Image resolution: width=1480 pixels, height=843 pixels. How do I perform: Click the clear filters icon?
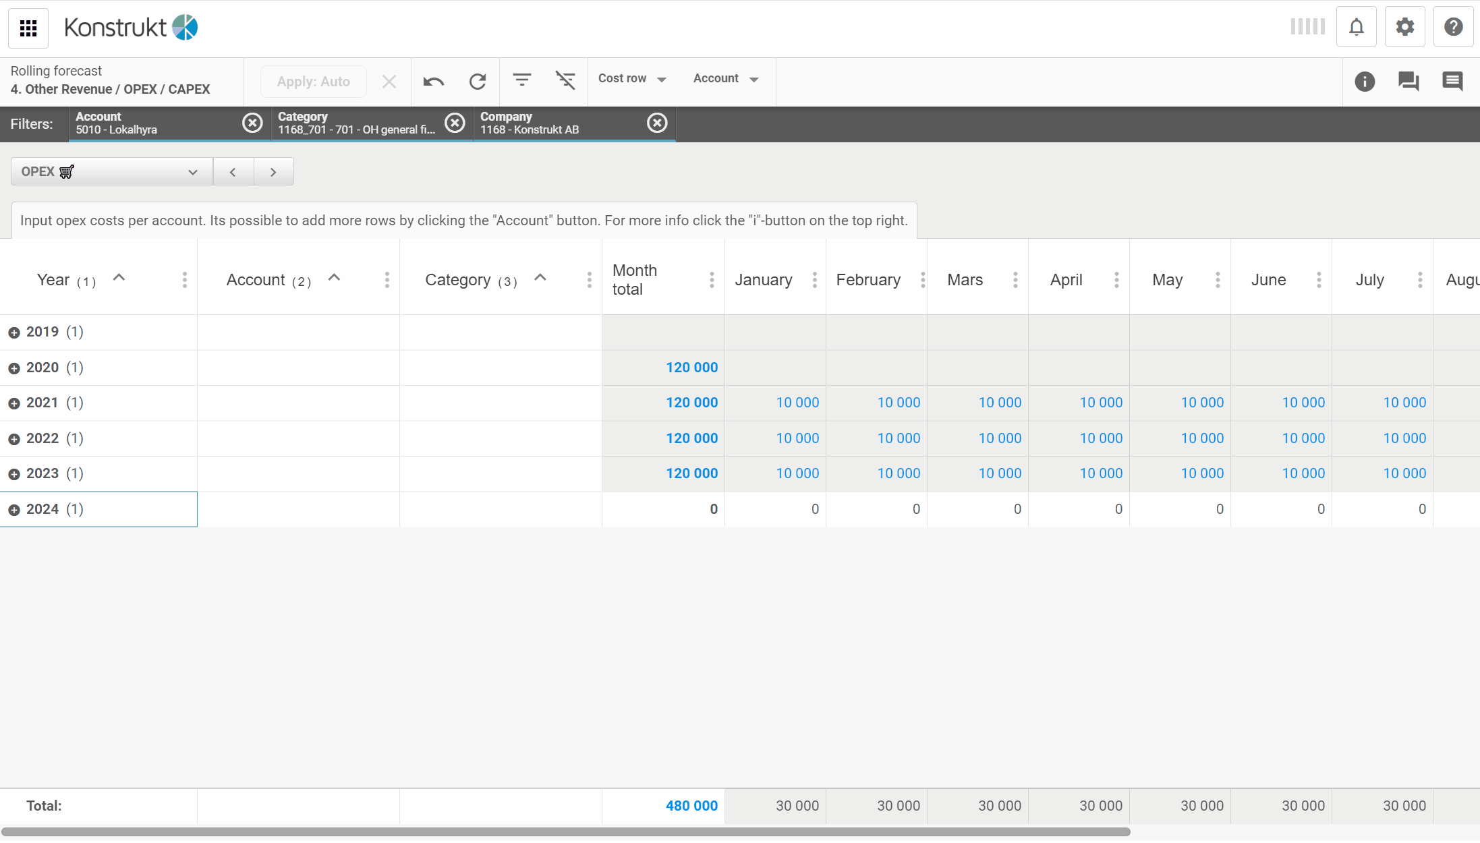pyautogui.click(x=565, y=80)
